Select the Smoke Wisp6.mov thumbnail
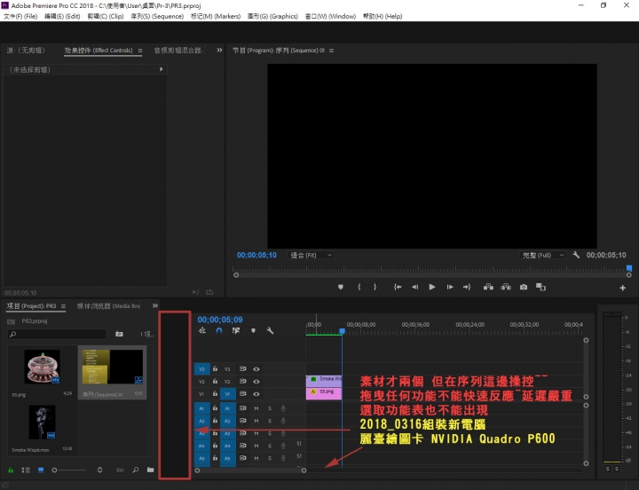639x490 pixels. pyautogui.click(x=42, y=423)
